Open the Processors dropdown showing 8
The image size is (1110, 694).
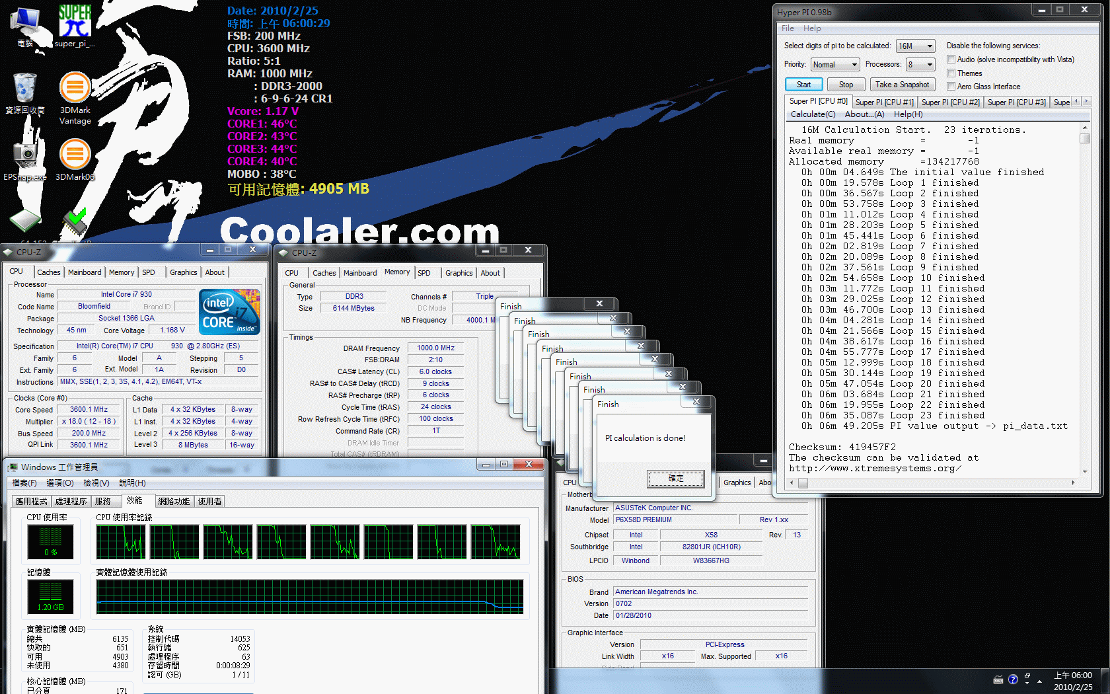point(920,64)
